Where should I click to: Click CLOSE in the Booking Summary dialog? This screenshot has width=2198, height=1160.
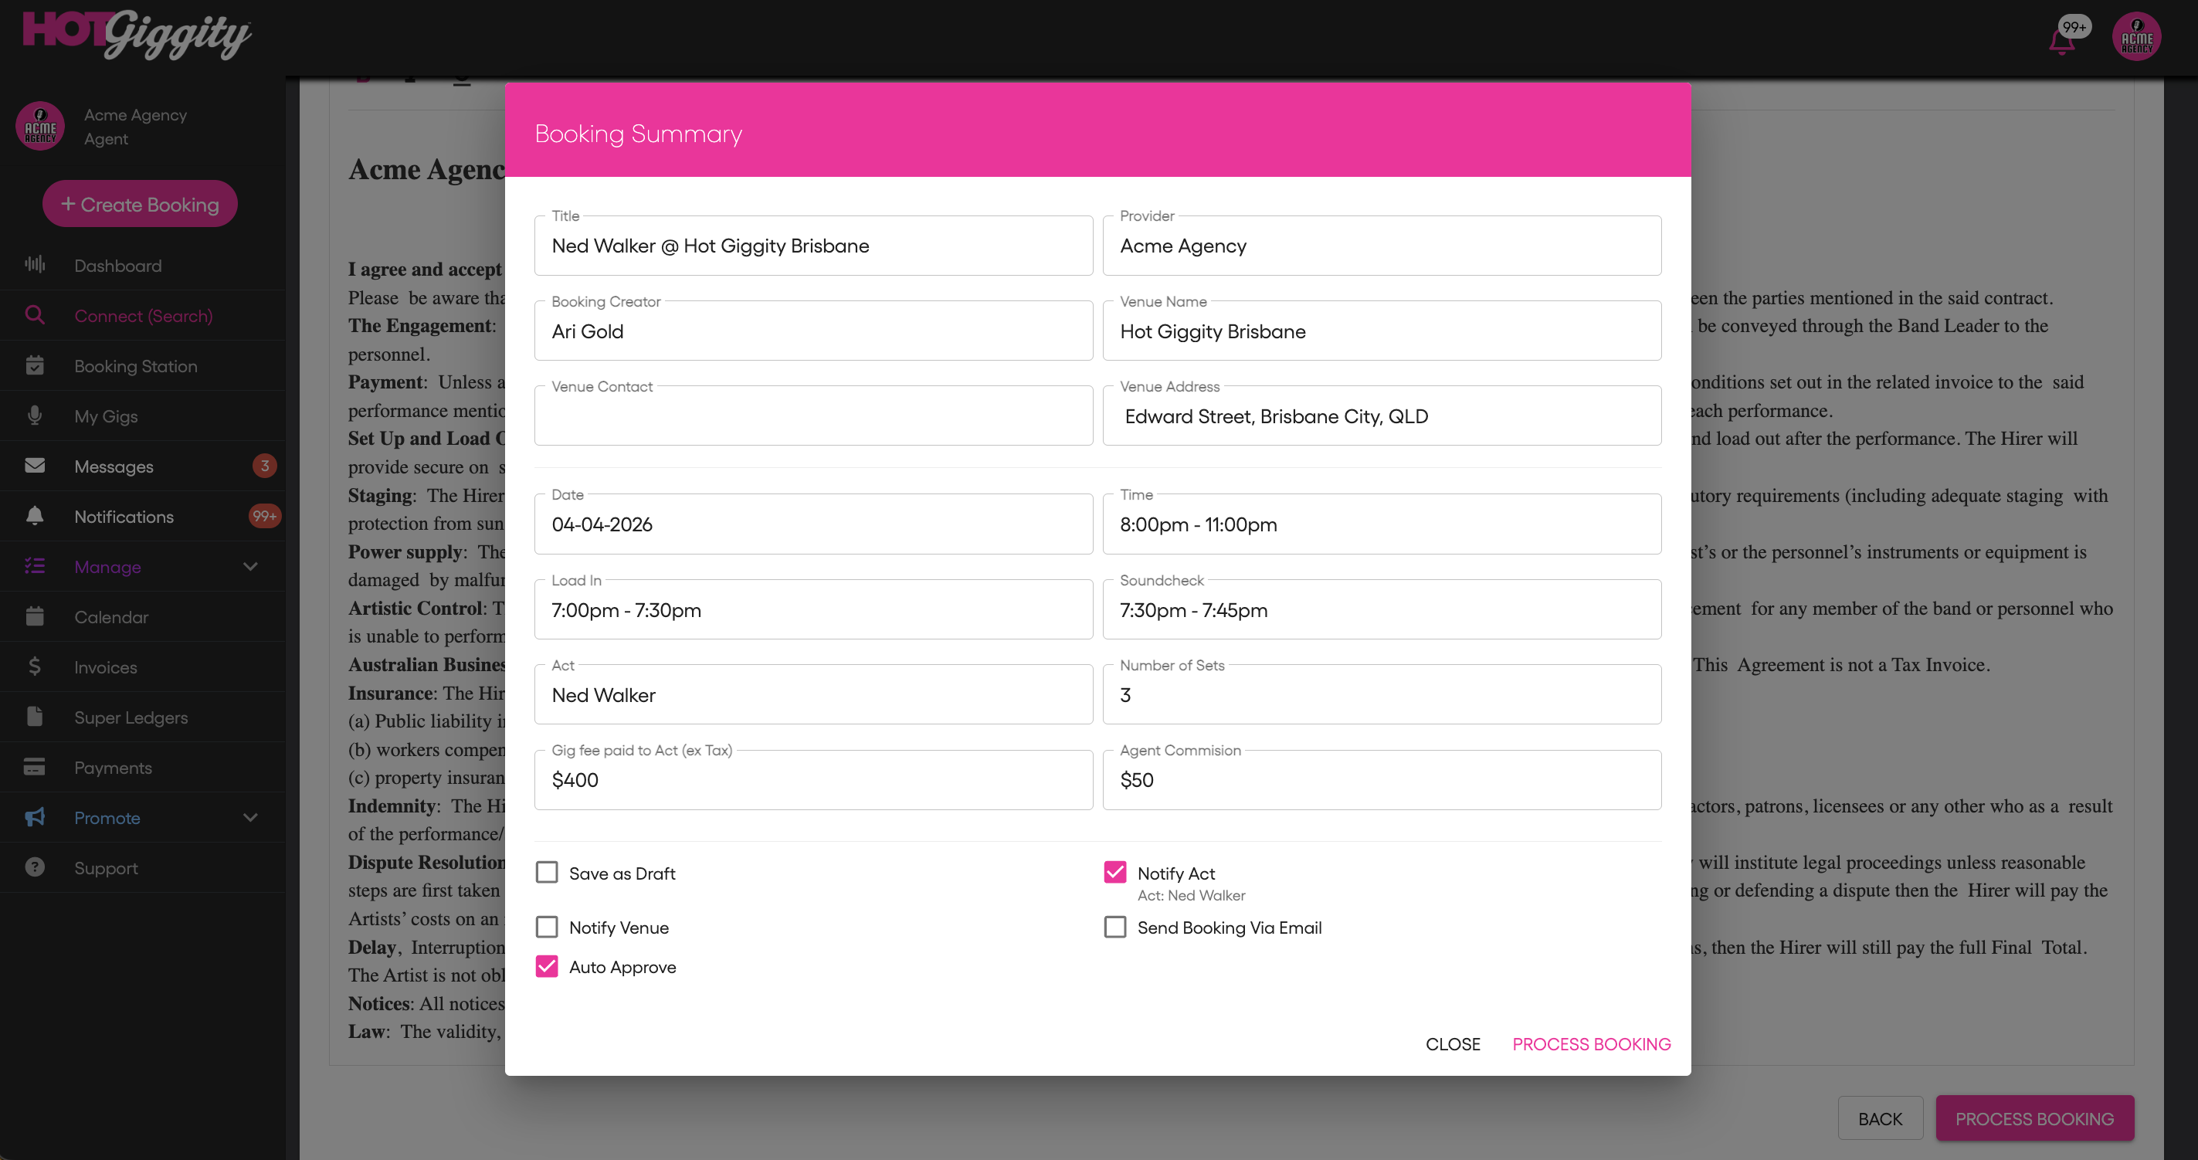pyautogui.click(x=1452, y=1044)
